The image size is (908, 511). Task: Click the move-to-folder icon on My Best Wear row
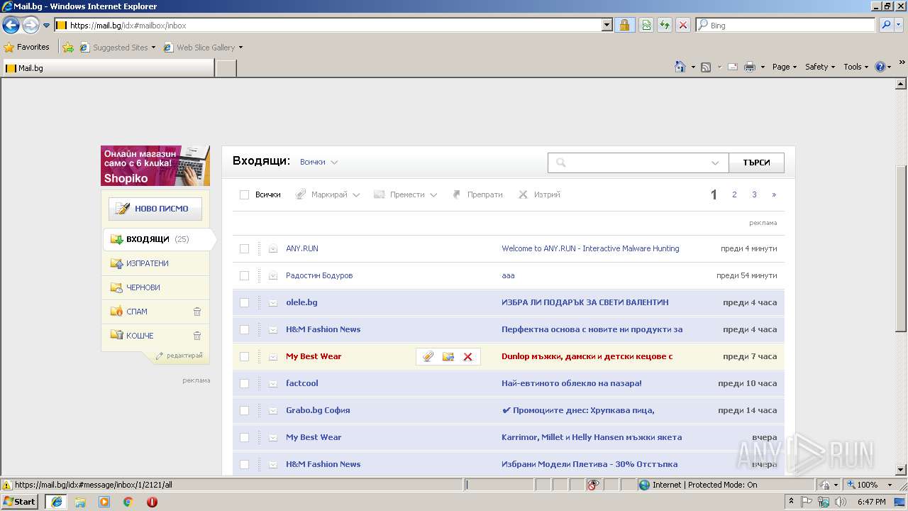click(448, 356)
